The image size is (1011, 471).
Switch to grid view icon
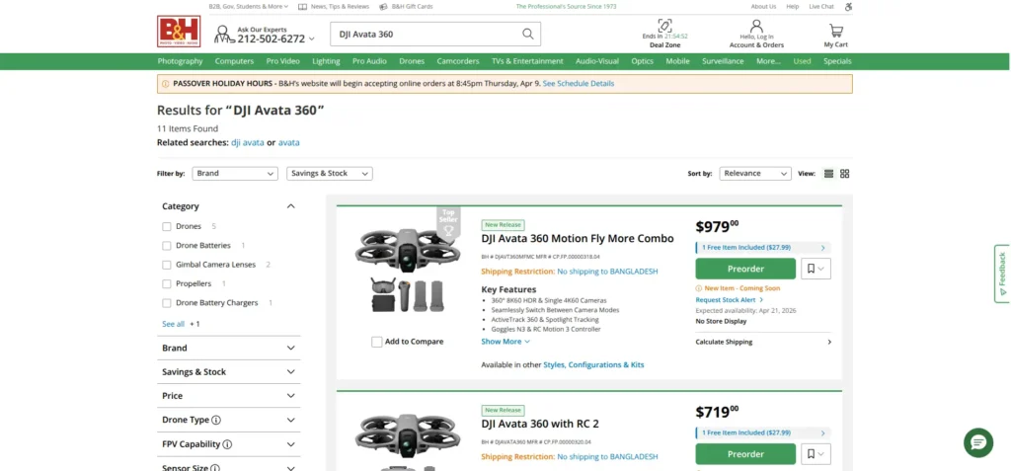pyautogui.click(x=845, y=174)
